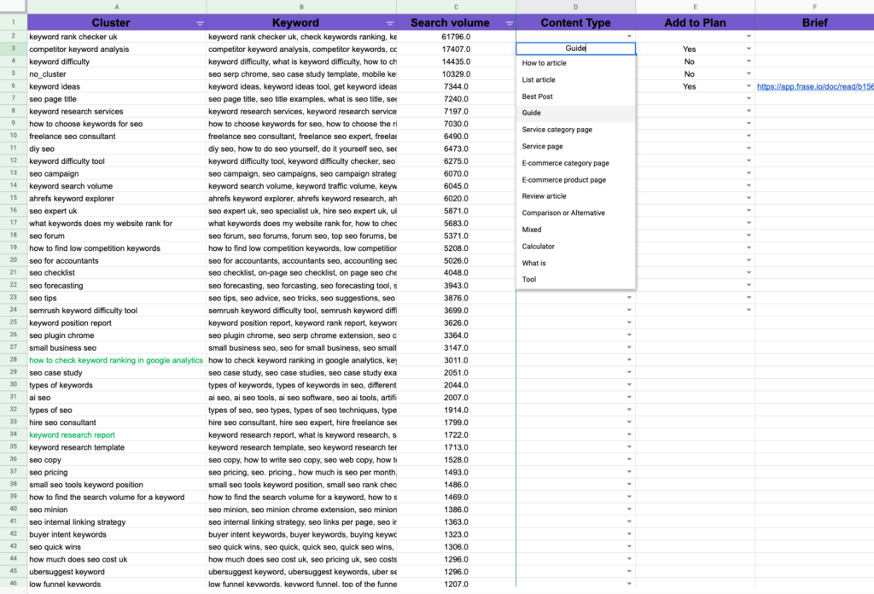Select column D header
This screenshot has width=874, height=594.
tap(575, 7)
